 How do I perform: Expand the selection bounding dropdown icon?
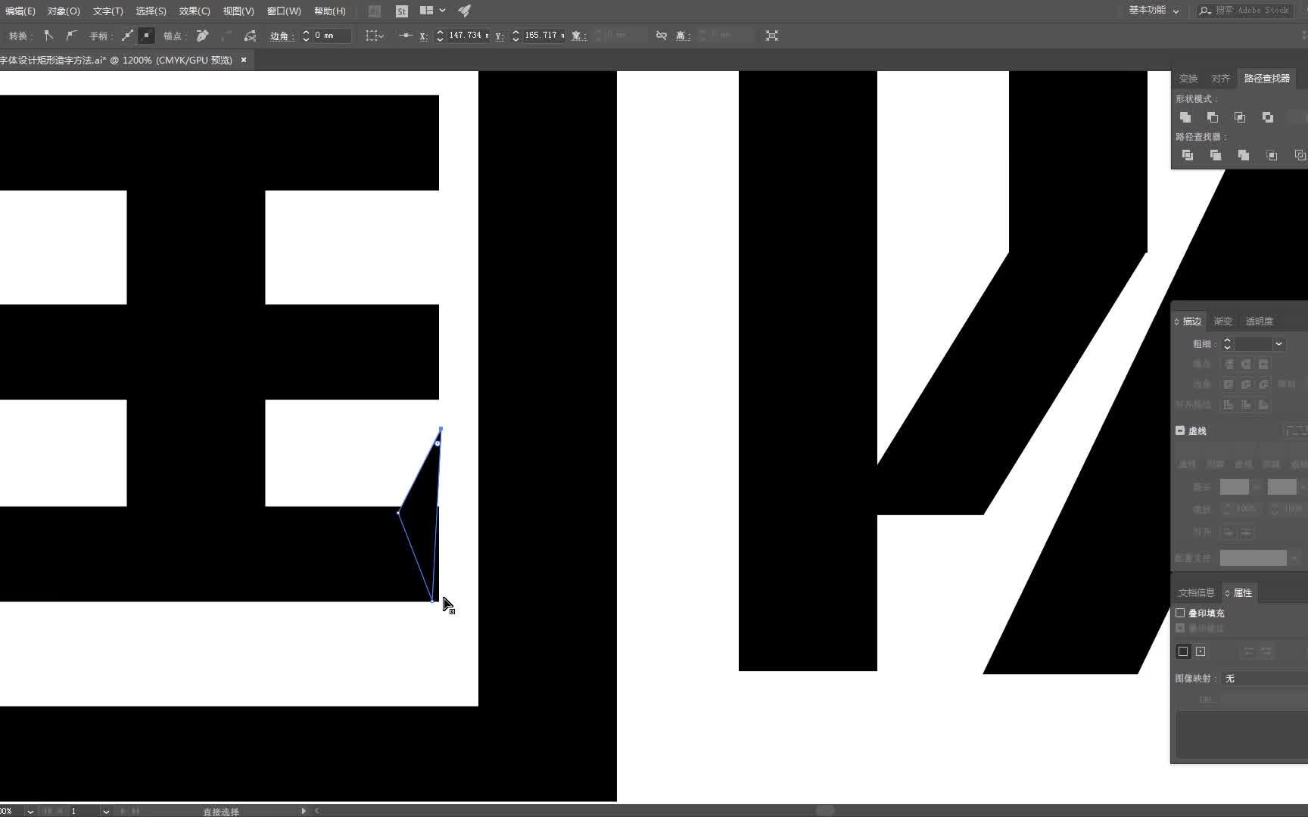point(375,36)
